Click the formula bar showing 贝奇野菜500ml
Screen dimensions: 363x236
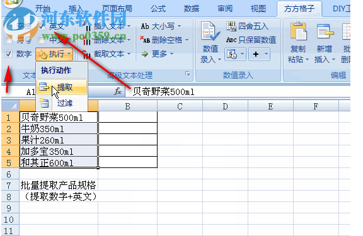click(238, 92)
